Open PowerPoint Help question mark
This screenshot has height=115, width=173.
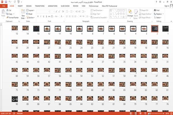[156, 2]
